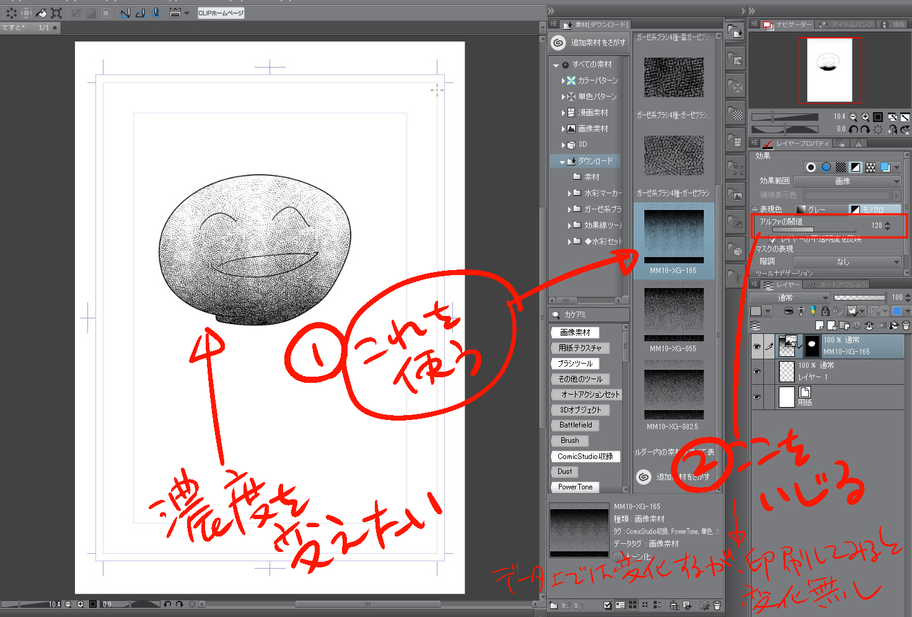Click the delete layer trash icon
Image resolution: width=912 pixels, height=617 pixels.
[x=906, y=325]
